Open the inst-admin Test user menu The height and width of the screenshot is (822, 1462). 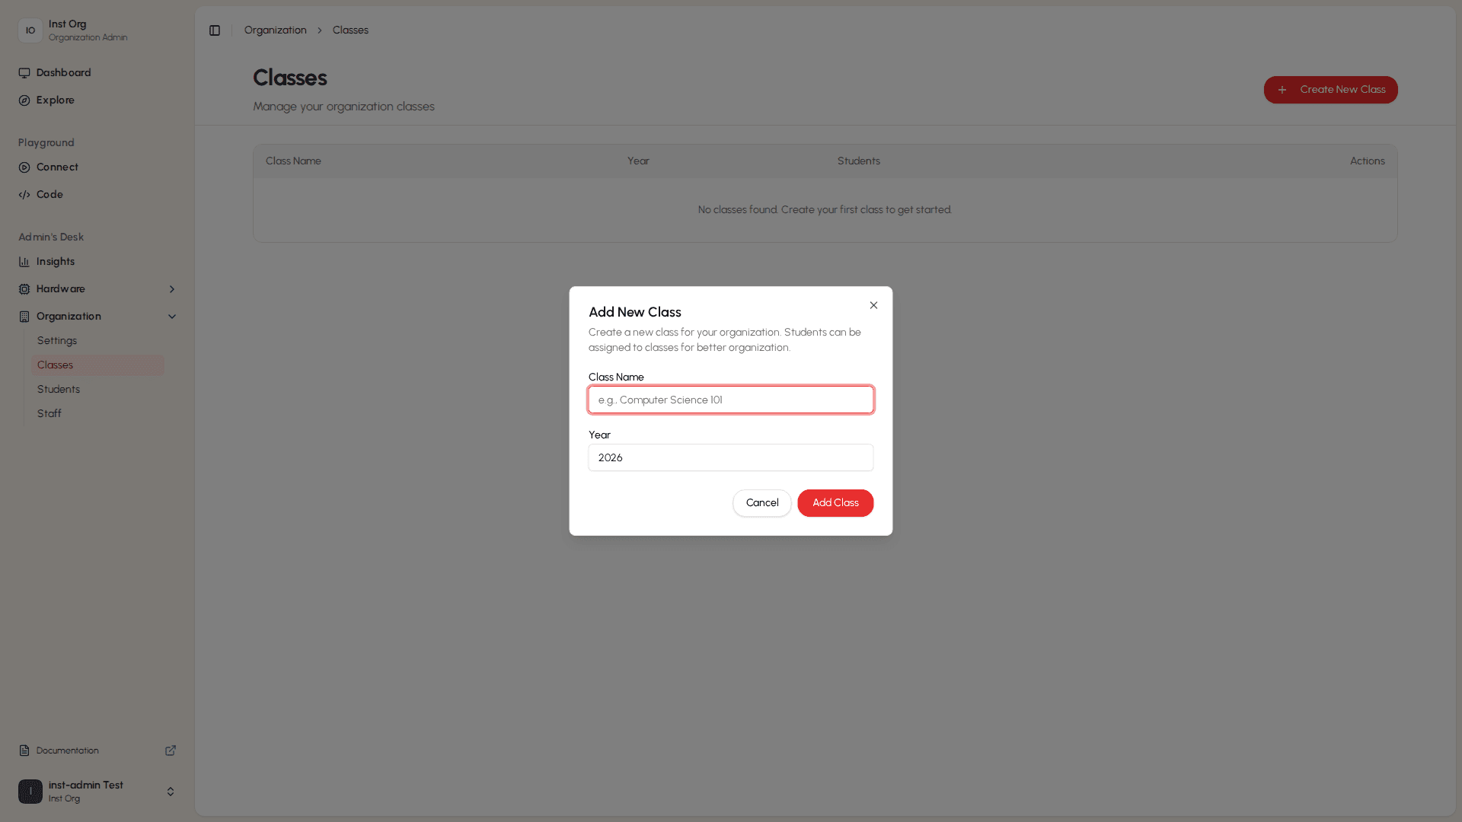[x=97, y=792]
